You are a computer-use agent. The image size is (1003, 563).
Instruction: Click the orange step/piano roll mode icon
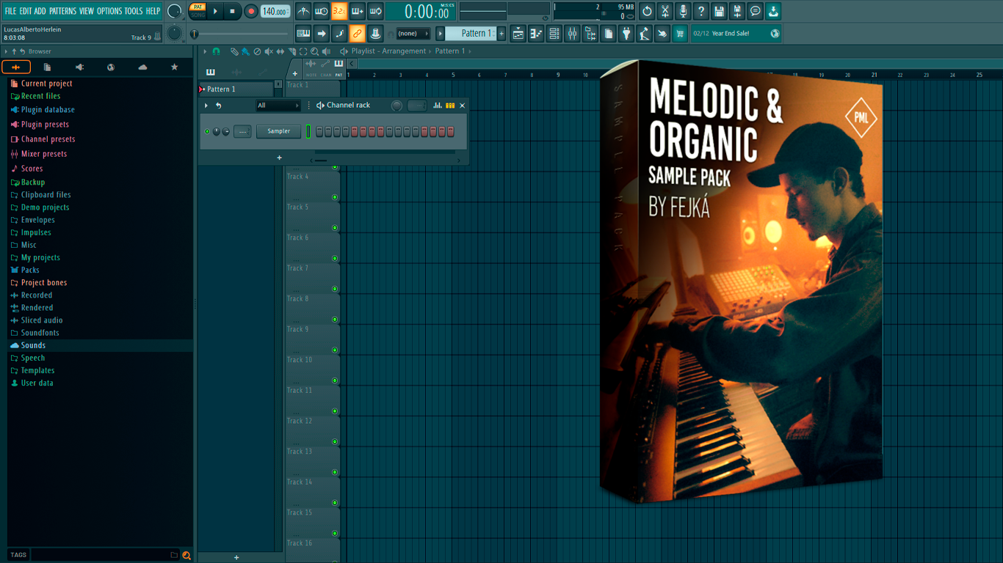[450, 106]
